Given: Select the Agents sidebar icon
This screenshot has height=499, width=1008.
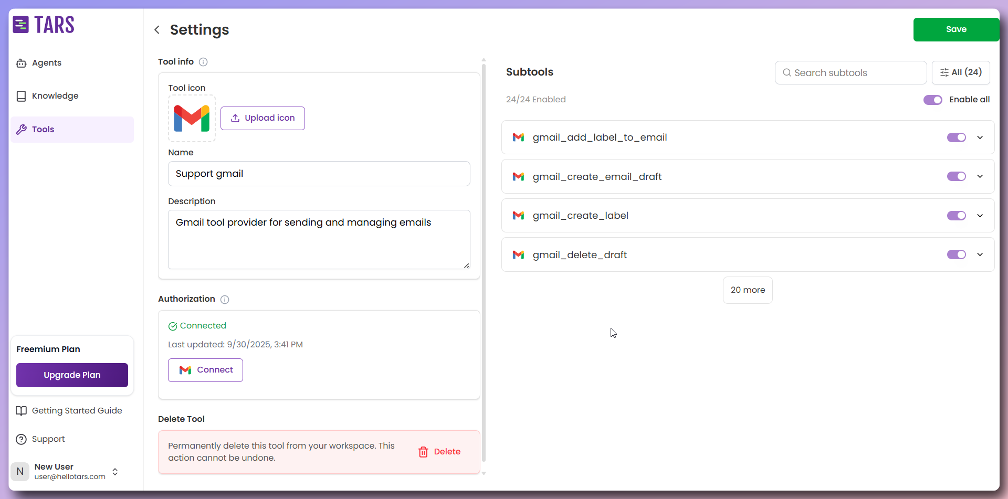Looking at the screenshot, I should coord(21,62).
